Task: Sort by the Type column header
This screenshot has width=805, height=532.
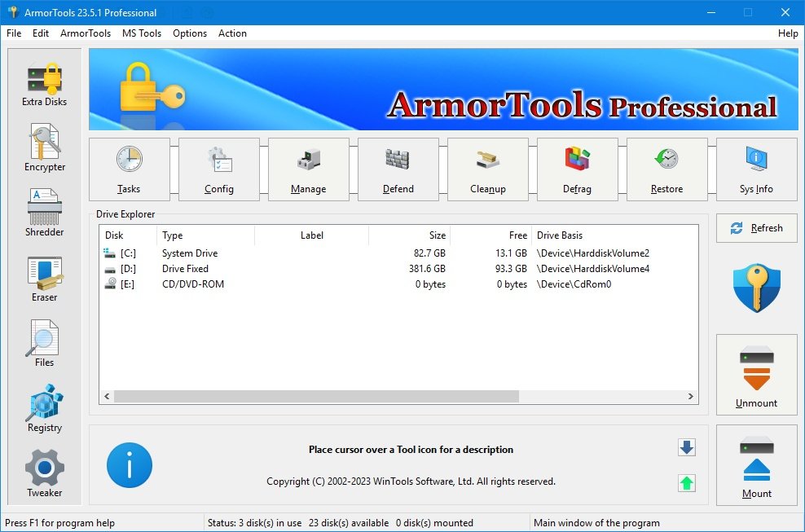Action: pyautogui.click(x=205, y=235)
